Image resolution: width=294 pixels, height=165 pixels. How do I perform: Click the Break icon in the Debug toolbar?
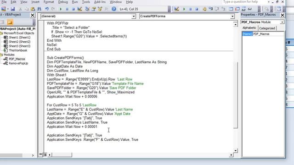coord(191,9)
